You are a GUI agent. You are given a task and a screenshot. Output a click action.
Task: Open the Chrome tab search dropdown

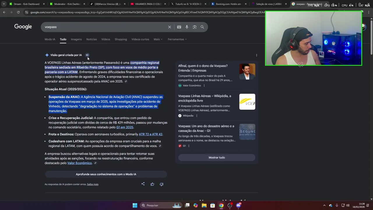tap(3, 4)
